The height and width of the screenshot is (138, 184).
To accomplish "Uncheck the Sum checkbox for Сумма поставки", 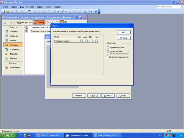I will pyautogui.click(x=81, y=41).
